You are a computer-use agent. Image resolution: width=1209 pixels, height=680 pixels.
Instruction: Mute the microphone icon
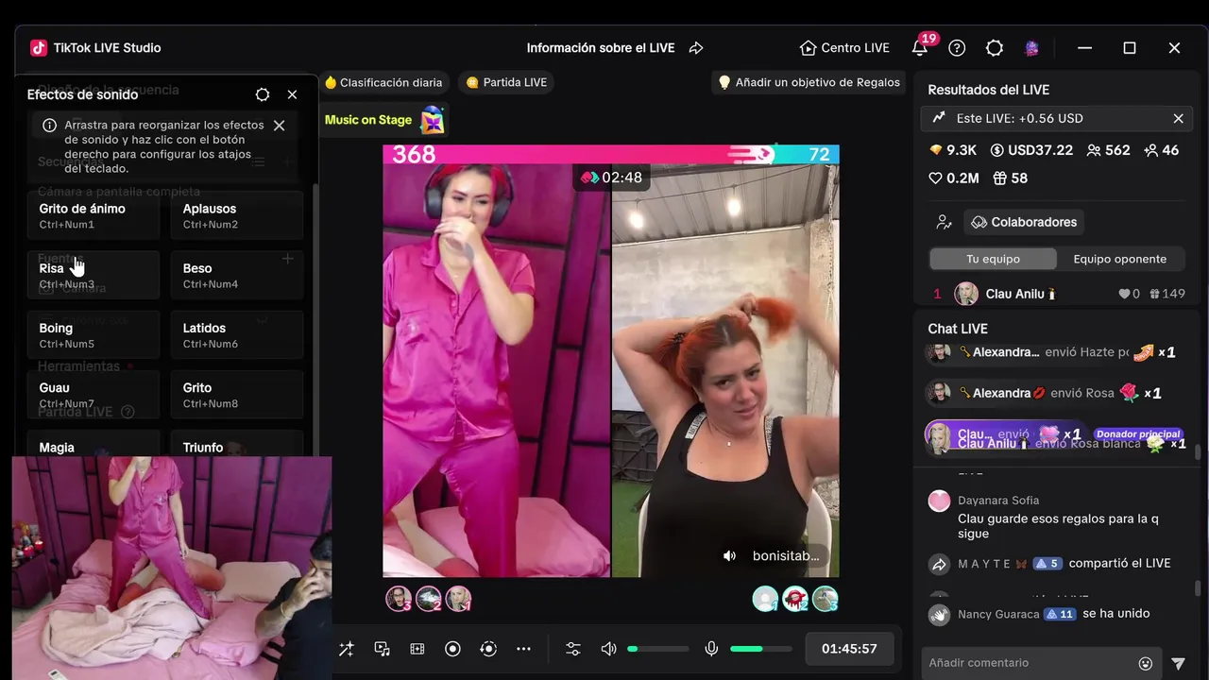[x=711, y=649]
